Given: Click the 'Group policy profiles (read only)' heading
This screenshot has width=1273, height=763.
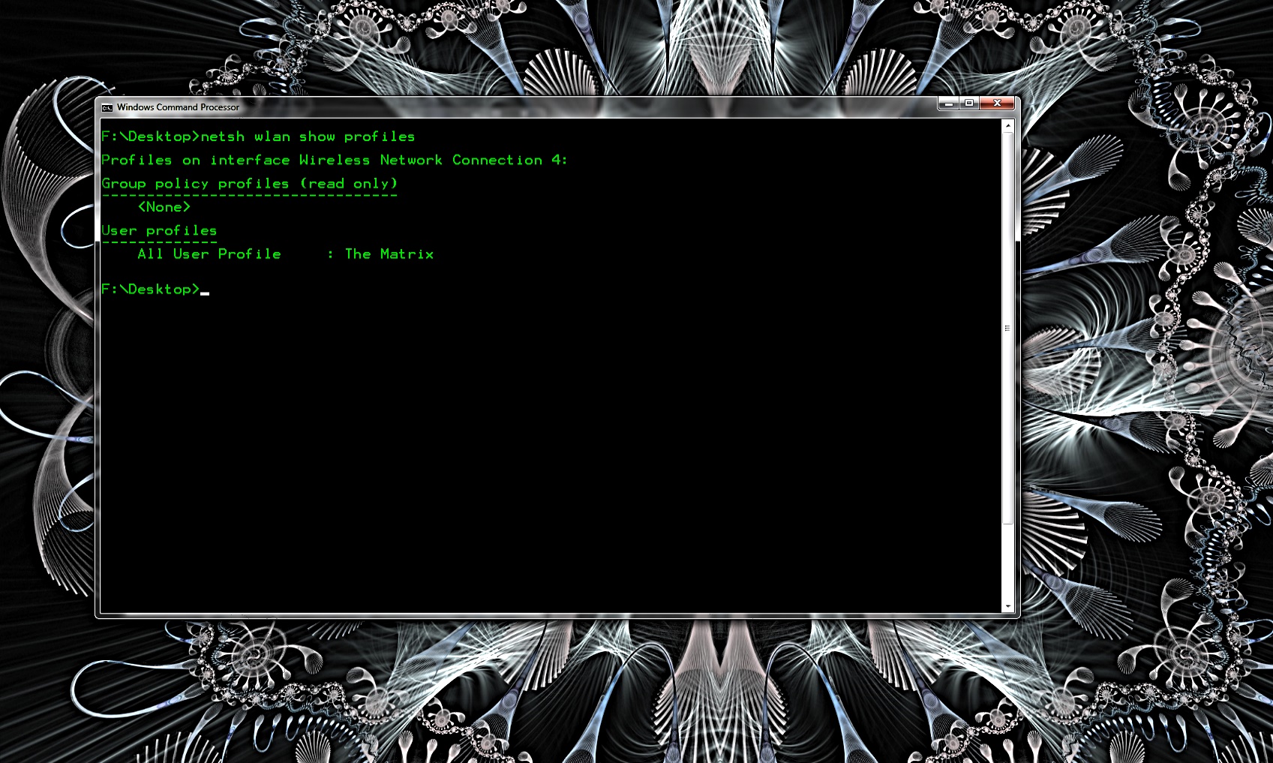Looking at the screenshot, I should (x=250, y=183).
